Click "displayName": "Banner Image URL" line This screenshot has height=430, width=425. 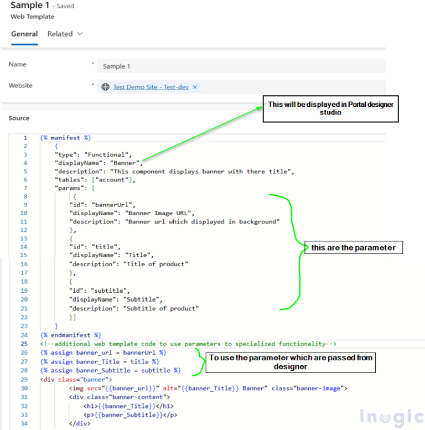pyautogui.click(x=132, y=213)
